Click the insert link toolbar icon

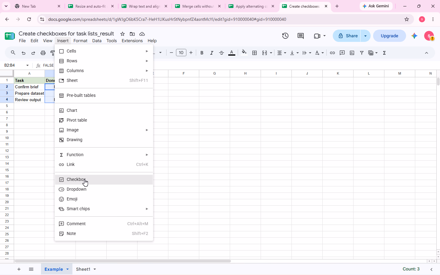[332, 53]
